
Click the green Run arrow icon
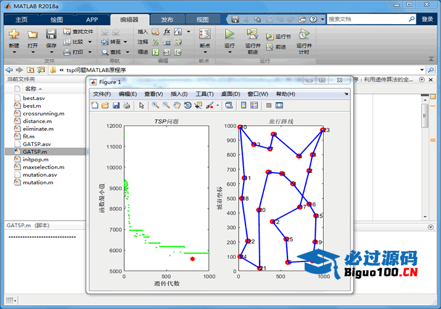pos(229,34)
